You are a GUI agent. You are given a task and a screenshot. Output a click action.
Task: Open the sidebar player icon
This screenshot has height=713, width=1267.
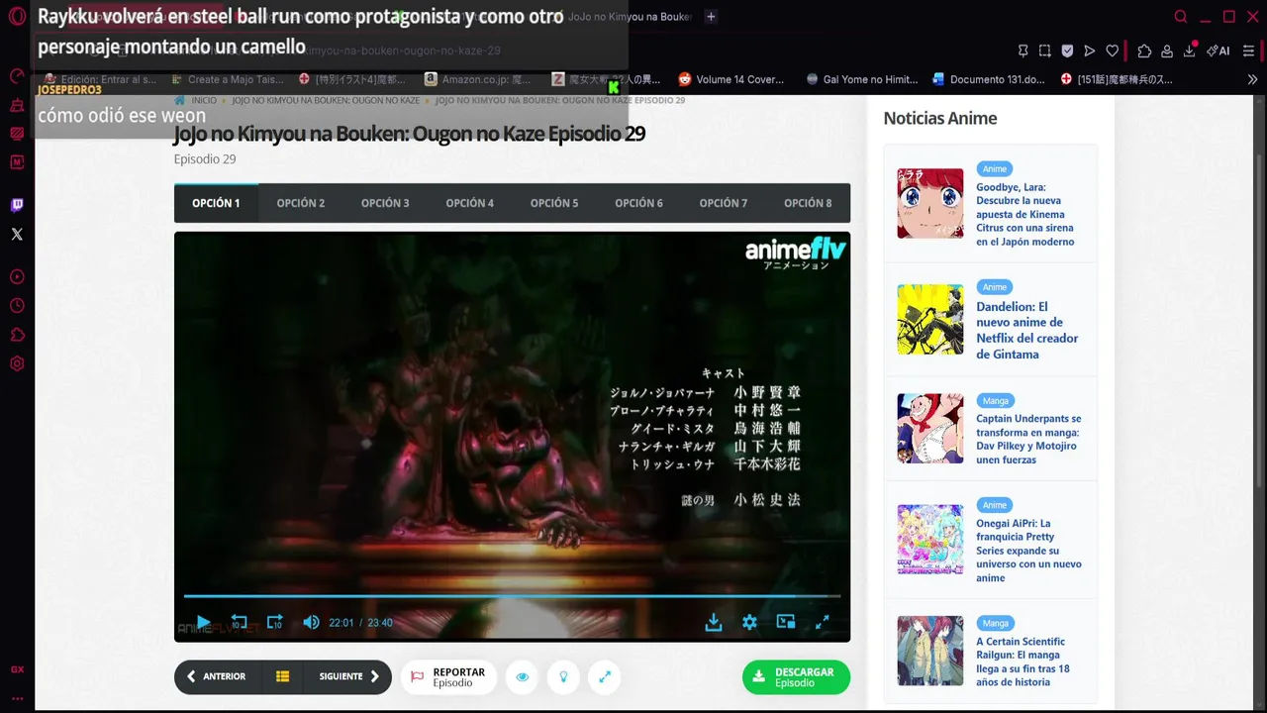pyautogui.click(x=17, y=277)
